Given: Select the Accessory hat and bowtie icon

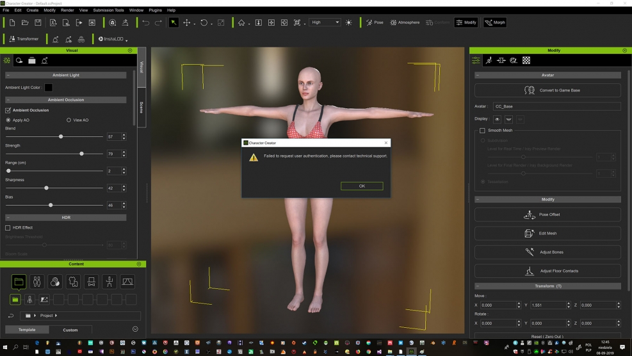Looking at the screenshot, I should click(x=92, y=282).
